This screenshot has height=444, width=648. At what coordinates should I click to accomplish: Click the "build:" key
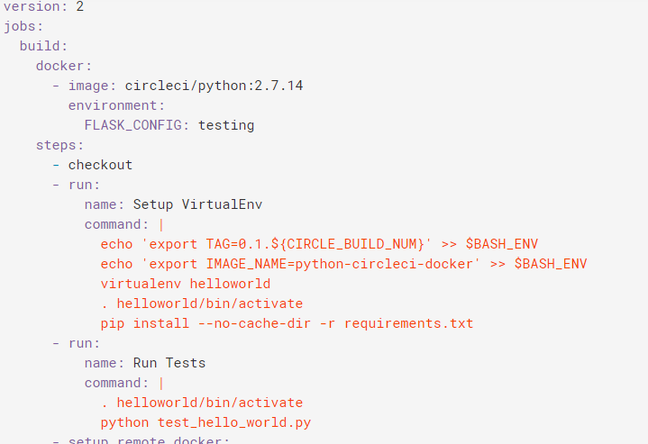click(44, 46)
